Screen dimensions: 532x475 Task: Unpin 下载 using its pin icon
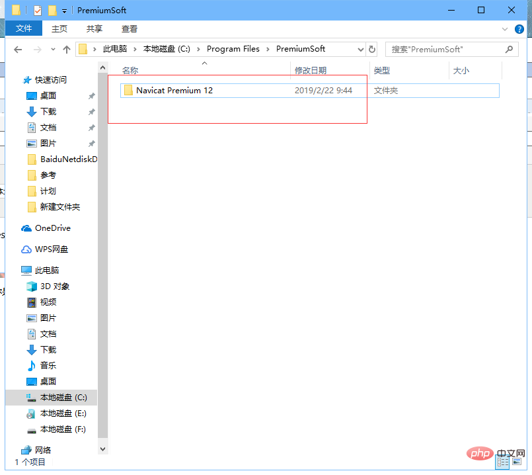(x=92, y=112)
